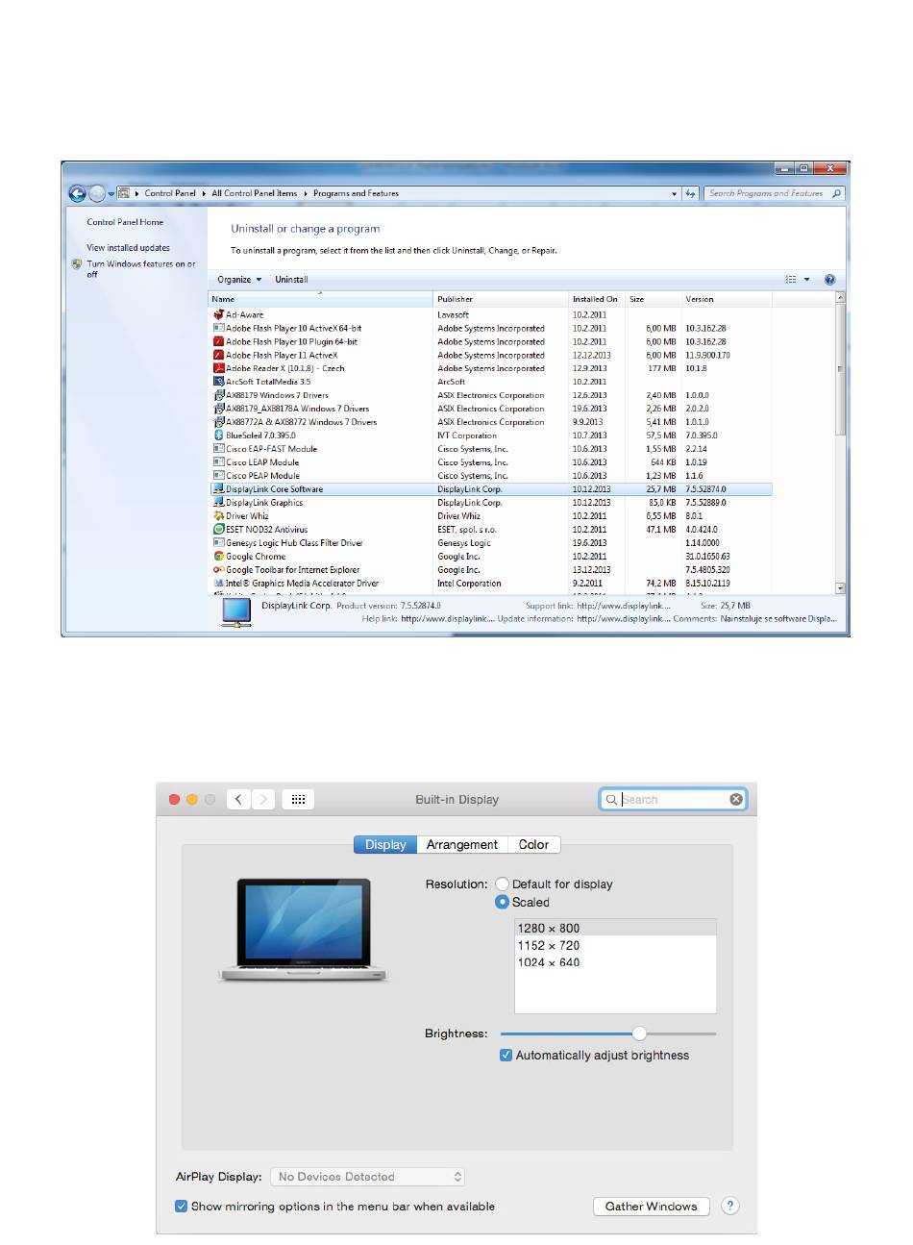The width and height of the screenshot is (913, 1245).
Task: Select the Adobe Flash Player 10 Plugin 64-bit icon
Action: (x=218, y=341)
